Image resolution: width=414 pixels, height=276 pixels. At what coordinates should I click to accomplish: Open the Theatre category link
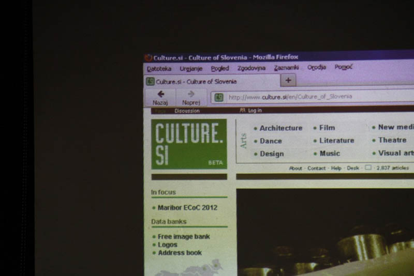click(x=392, y=140)
